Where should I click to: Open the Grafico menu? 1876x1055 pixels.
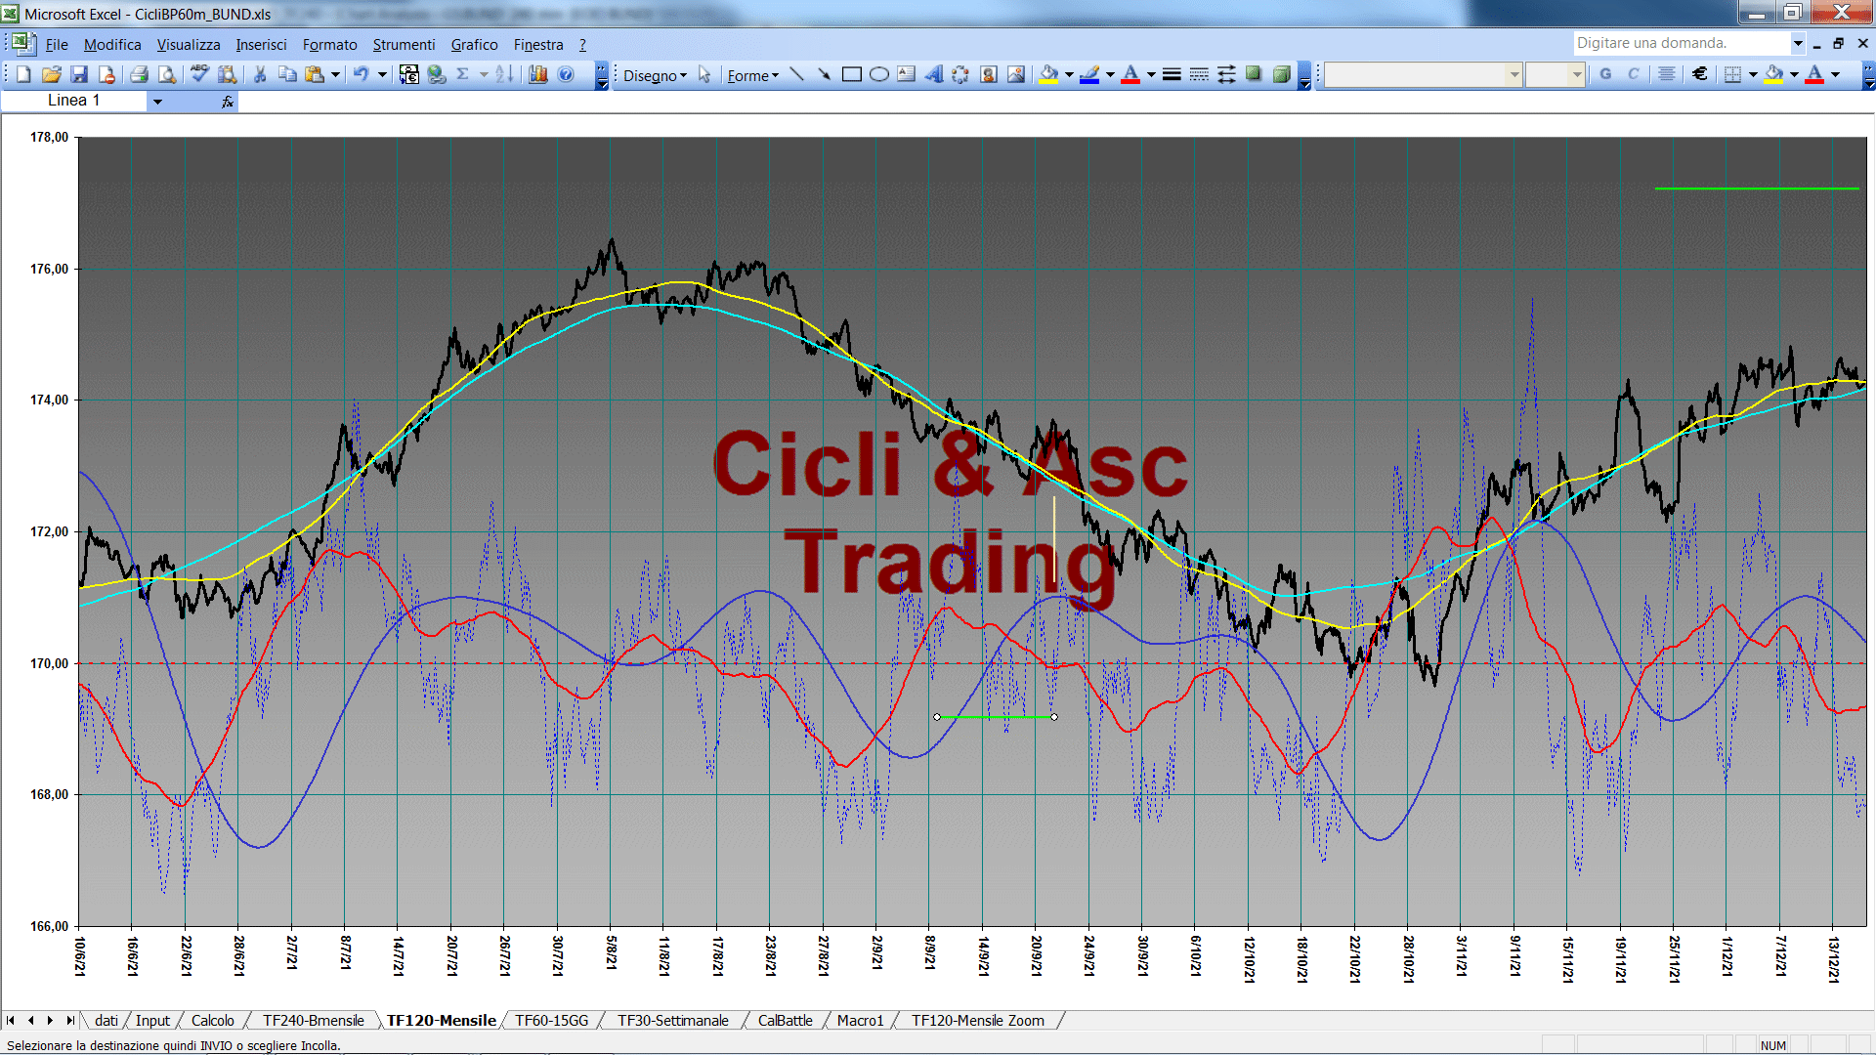[x=474, y=44]
